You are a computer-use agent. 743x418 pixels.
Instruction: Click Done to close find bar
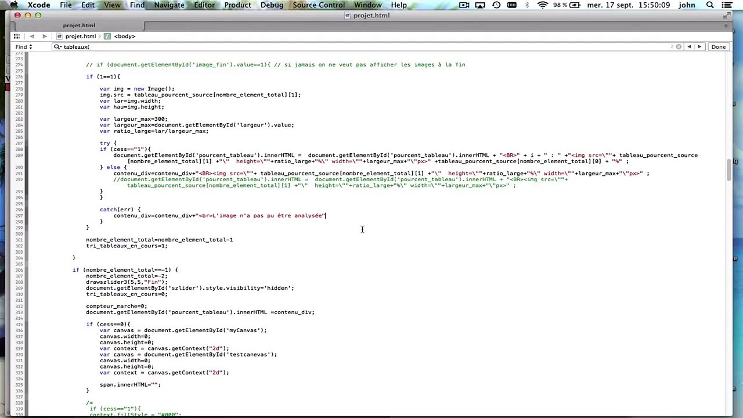pos(719,47)
